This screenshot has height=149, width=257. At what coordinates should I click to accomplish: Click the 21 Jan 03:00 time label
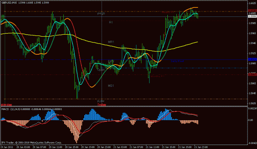click(x=120, y=147)
